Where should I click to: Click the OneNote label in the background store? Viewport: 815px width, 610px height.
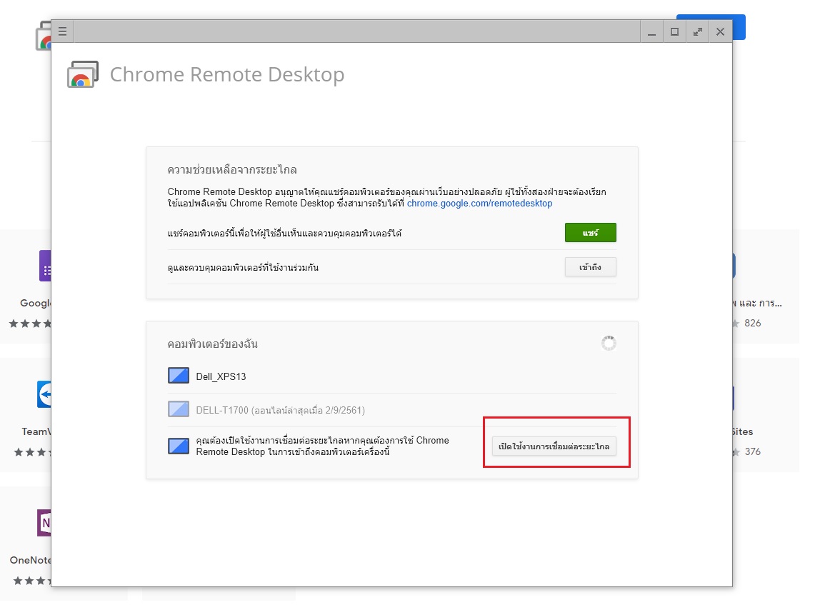(31, 560)
